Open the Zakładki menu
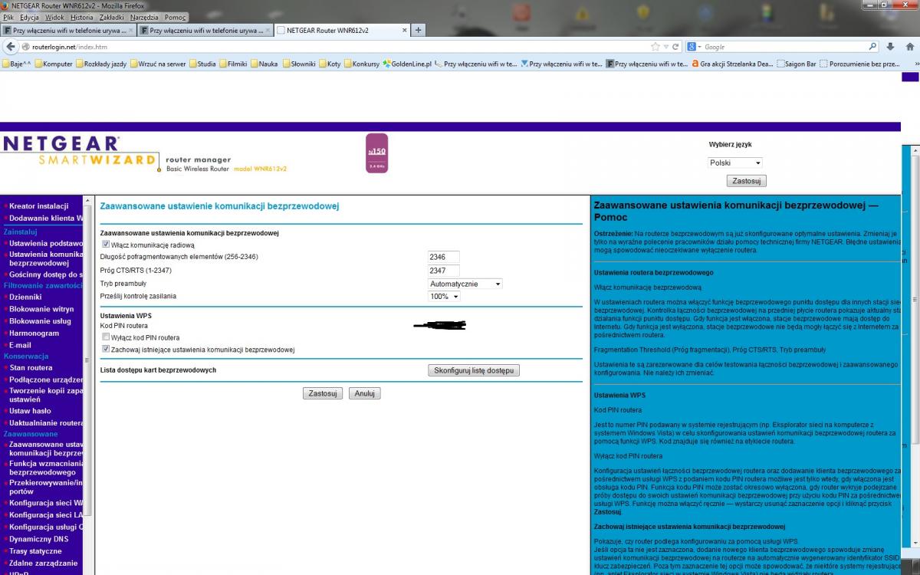Screen dimensions: 920x575 click(113, 17)
